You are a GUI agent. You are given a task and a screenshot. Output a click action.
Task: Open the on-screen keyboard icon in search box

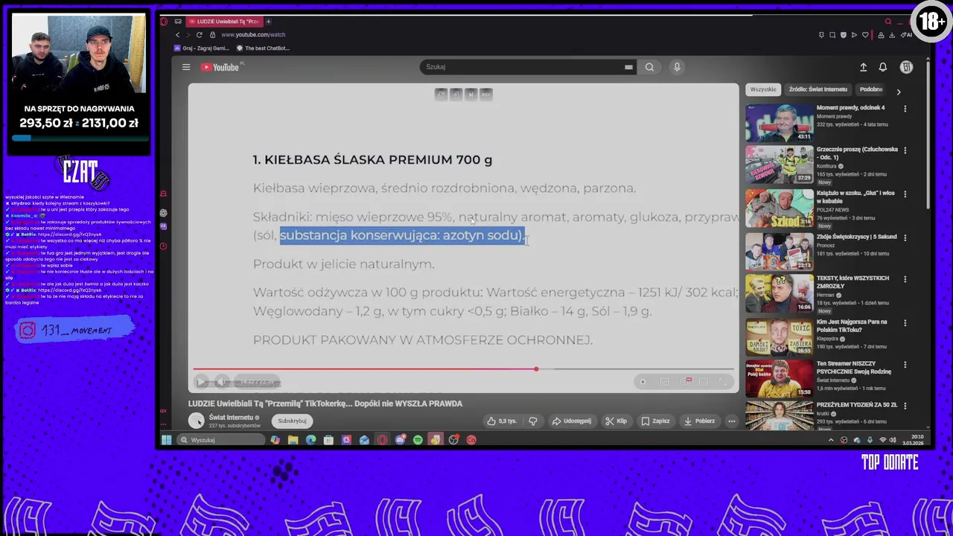coord(628,67)
